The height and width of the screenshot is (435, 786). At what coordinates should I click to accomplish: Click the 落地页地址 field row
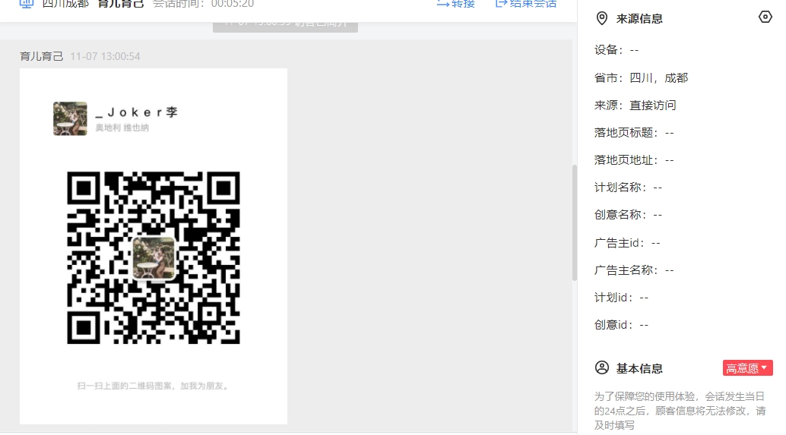coord(634,160)
